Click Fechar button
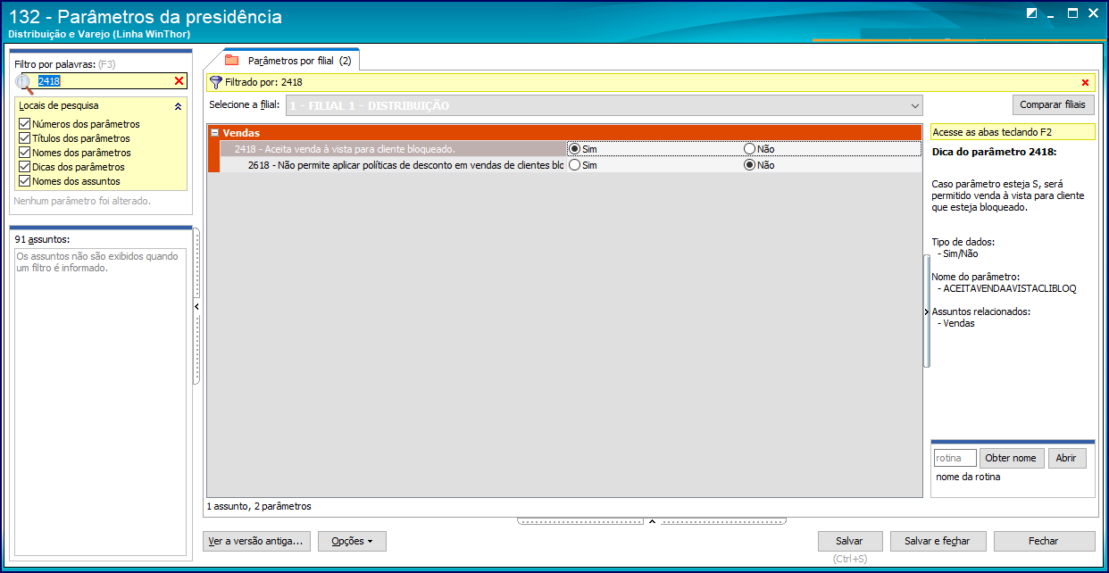The width and height of the screenshot is (1109, 573). click(x=1043, y=541)
